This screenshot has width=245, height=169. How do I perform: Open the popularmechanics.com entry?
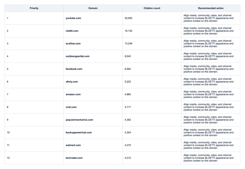click(x=79, y=120)
